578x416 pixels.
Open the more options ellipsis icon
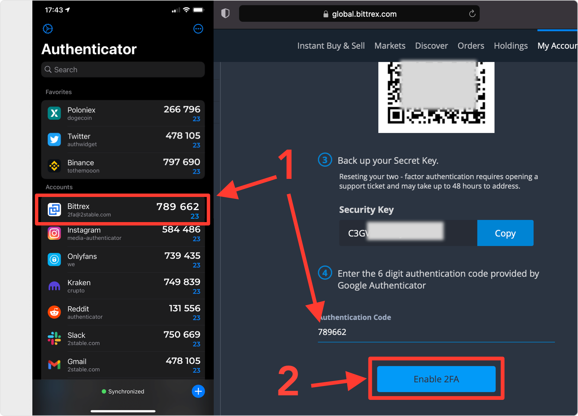pyautogui.click(x=198, y=29)
